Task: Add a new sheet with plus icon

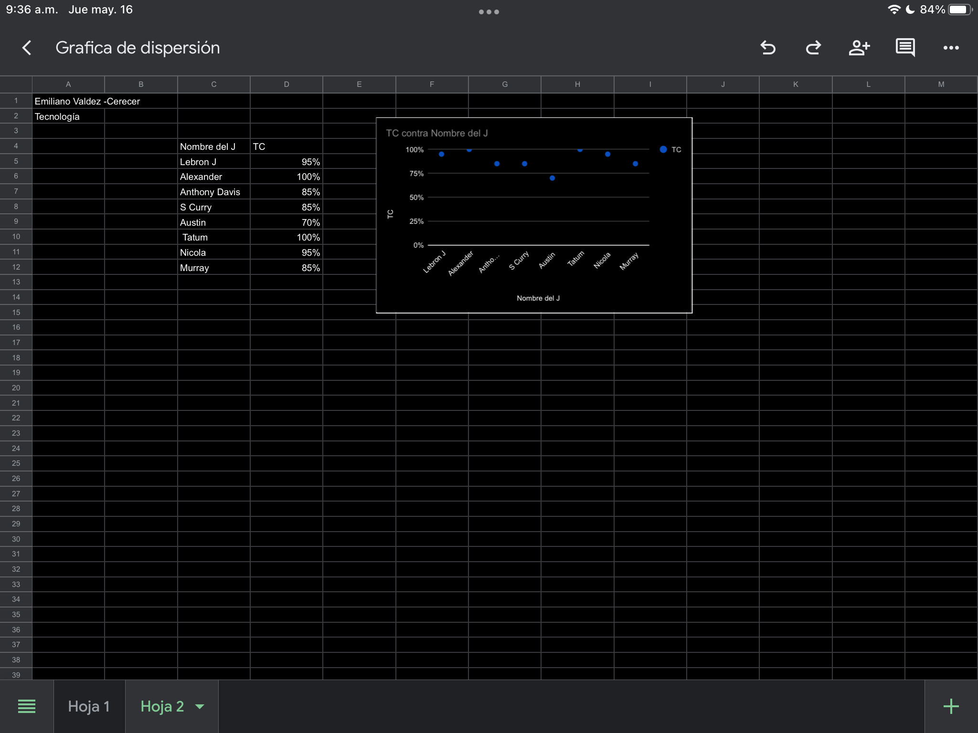Action: point(951,706)
